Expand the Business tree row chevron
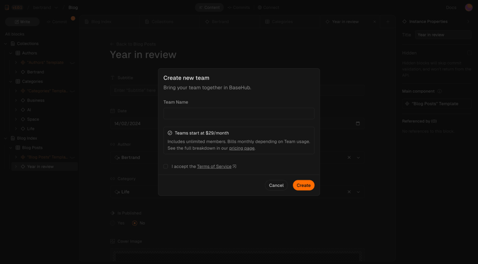 [16, 100]
